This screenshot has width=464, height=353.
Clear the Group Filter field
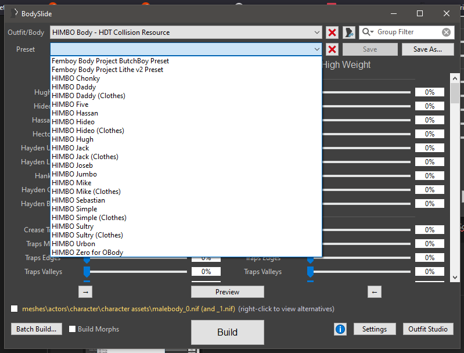point(446,32)
